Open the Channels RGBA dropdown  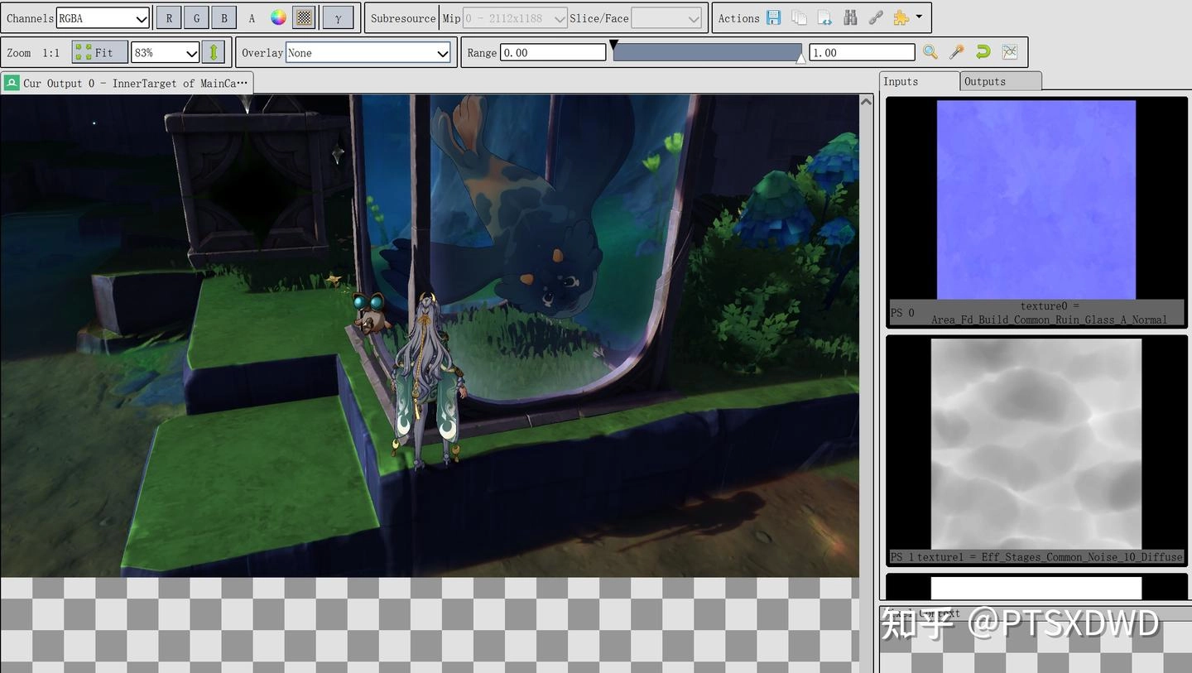tap(103, 18)
